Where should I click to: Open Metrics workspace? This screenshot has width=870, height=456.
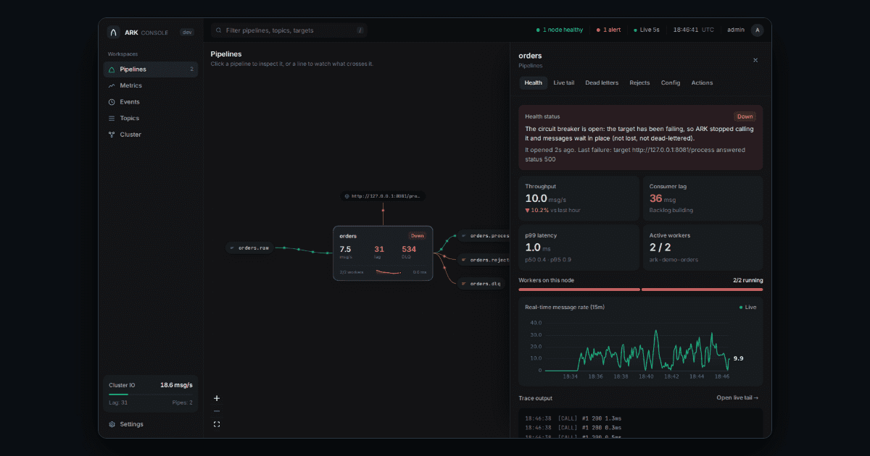(x=151, y=85)
